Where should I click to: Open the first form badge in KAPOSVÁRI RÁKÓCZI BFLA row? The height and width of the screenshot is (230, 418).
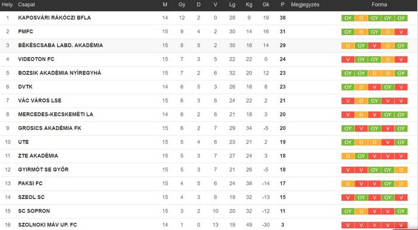tap(348, 18)
